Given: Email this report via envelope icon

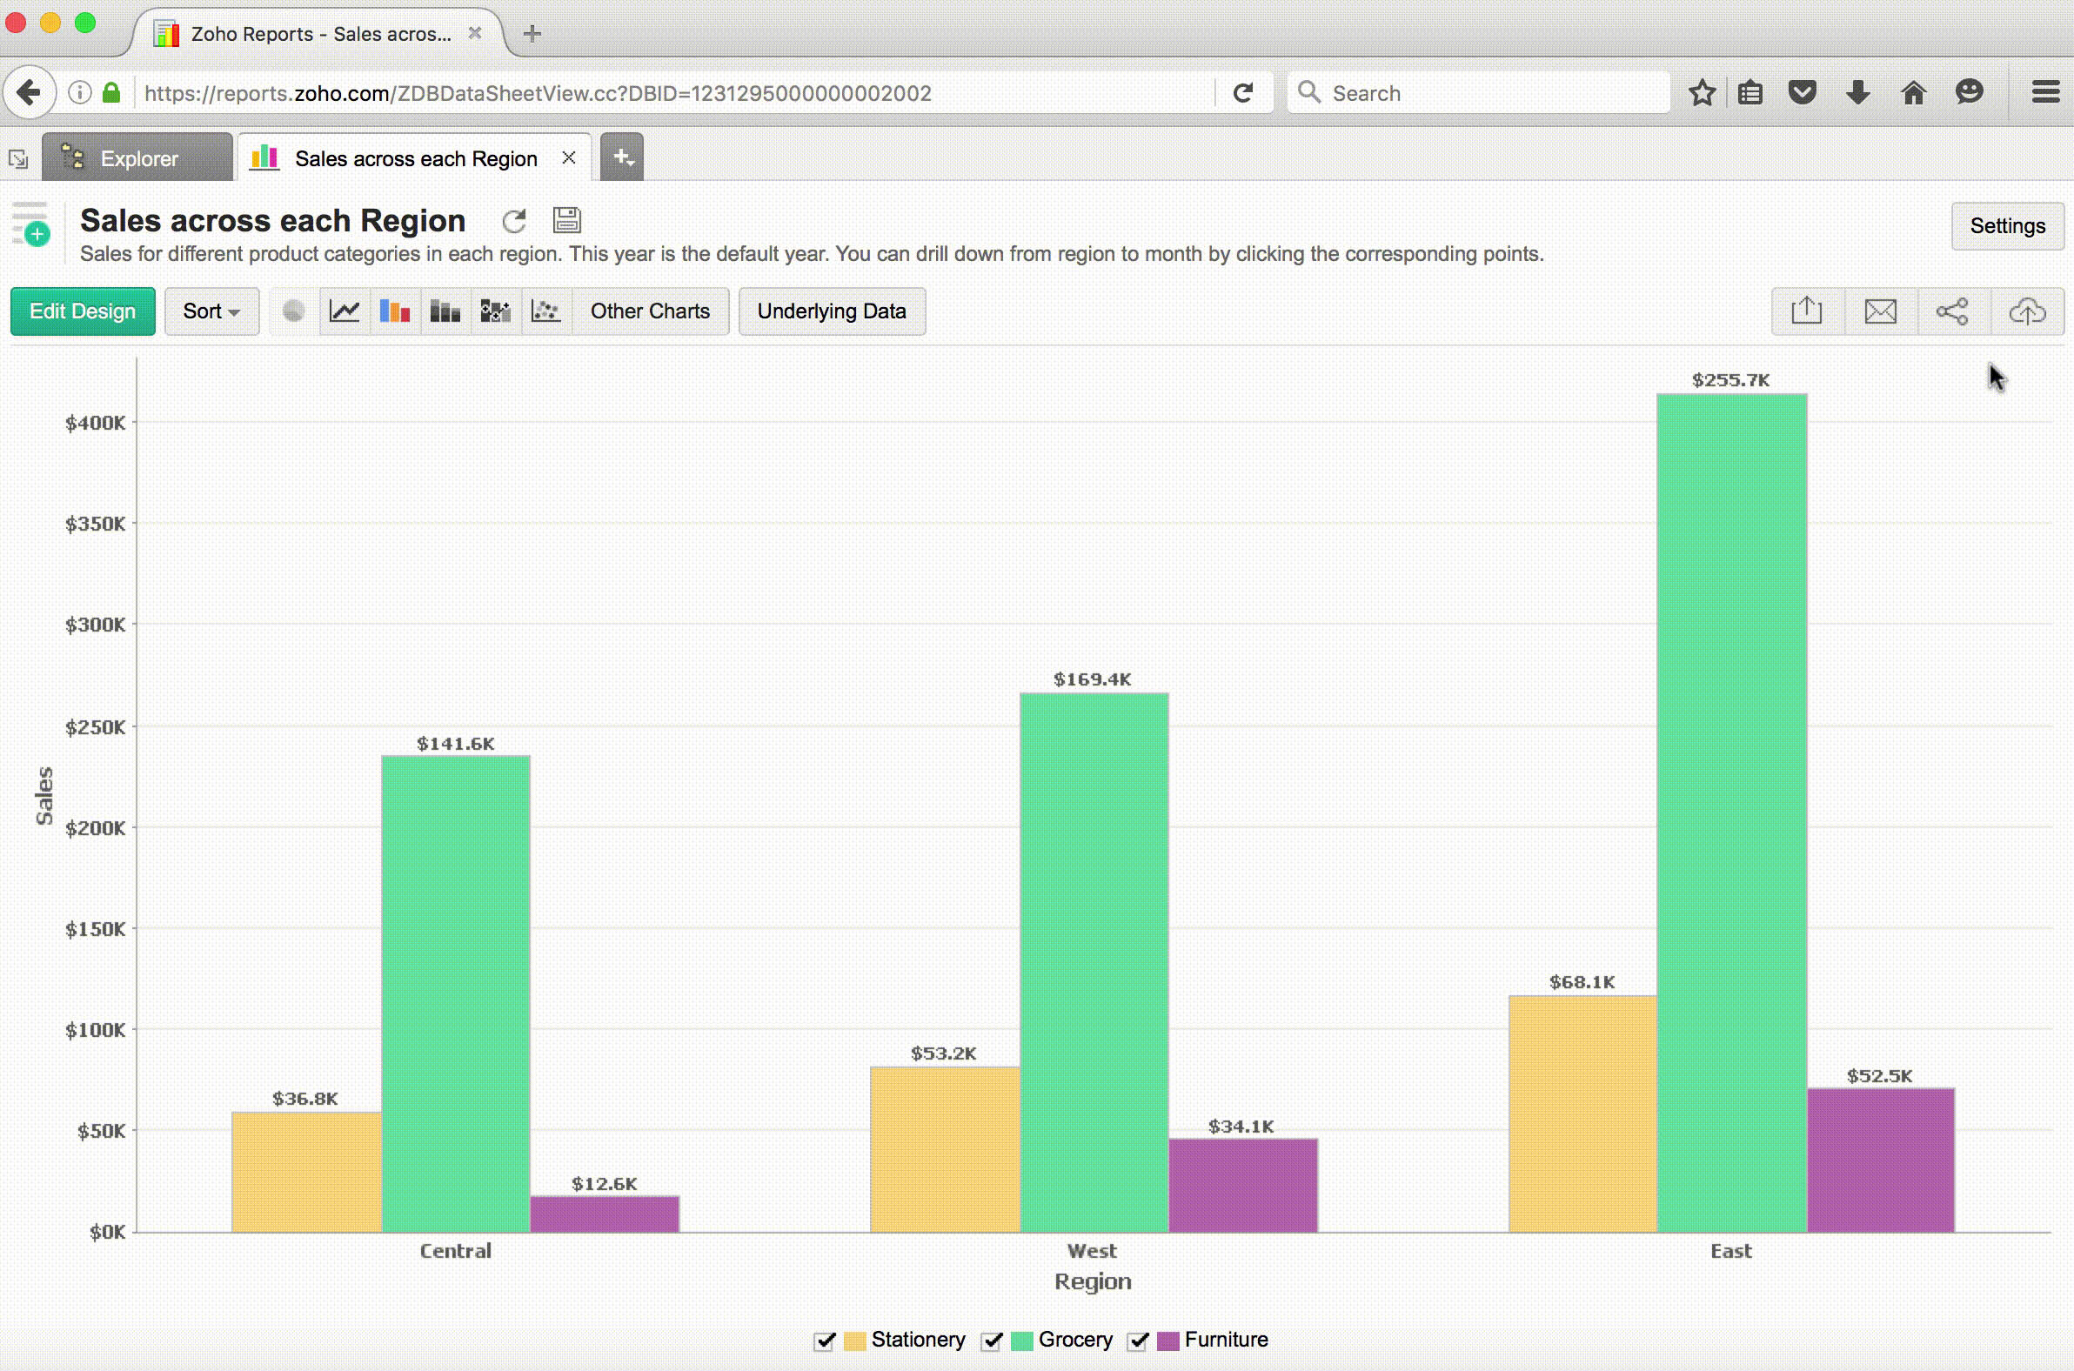Looking at the screenshot, I should tap(1880, 311).
